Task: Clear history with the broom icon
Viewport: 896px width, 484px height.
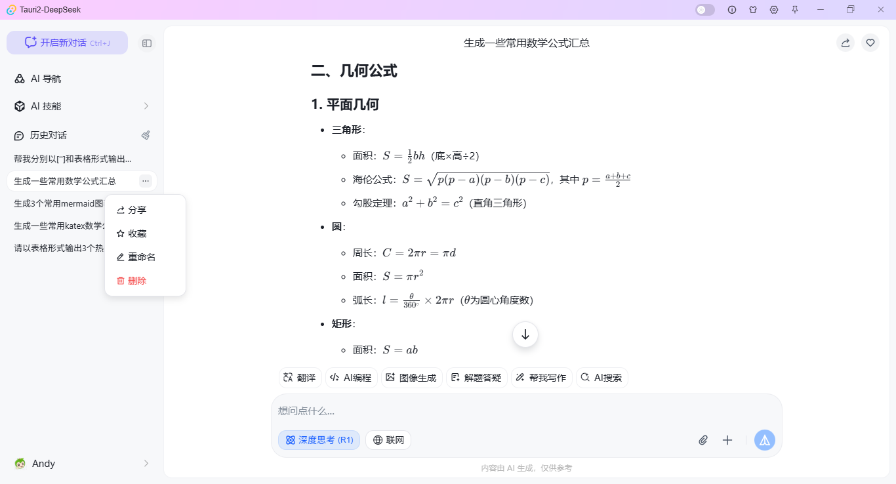Action: (146, 135)
